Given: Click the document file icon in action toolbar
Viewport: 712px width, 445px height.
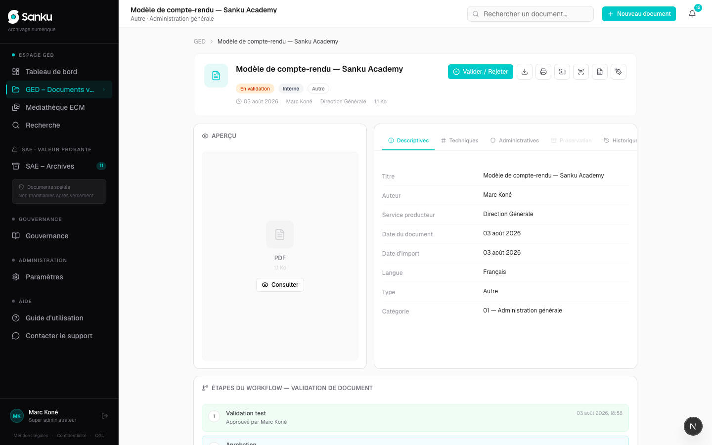Looking at the screenshot, I should tap(600, 72).
